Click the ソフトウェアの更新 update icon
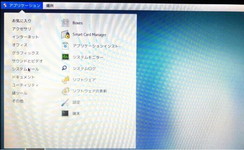This screenshot has height=150, width=244. [x=66, y=91]
